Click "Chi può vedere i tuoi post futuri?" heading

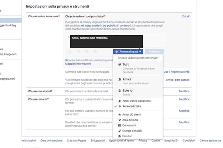click(85, 17)
